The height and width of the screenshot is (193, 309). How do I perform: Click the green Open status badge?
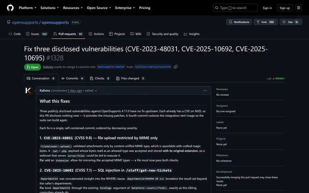[32, 67]
